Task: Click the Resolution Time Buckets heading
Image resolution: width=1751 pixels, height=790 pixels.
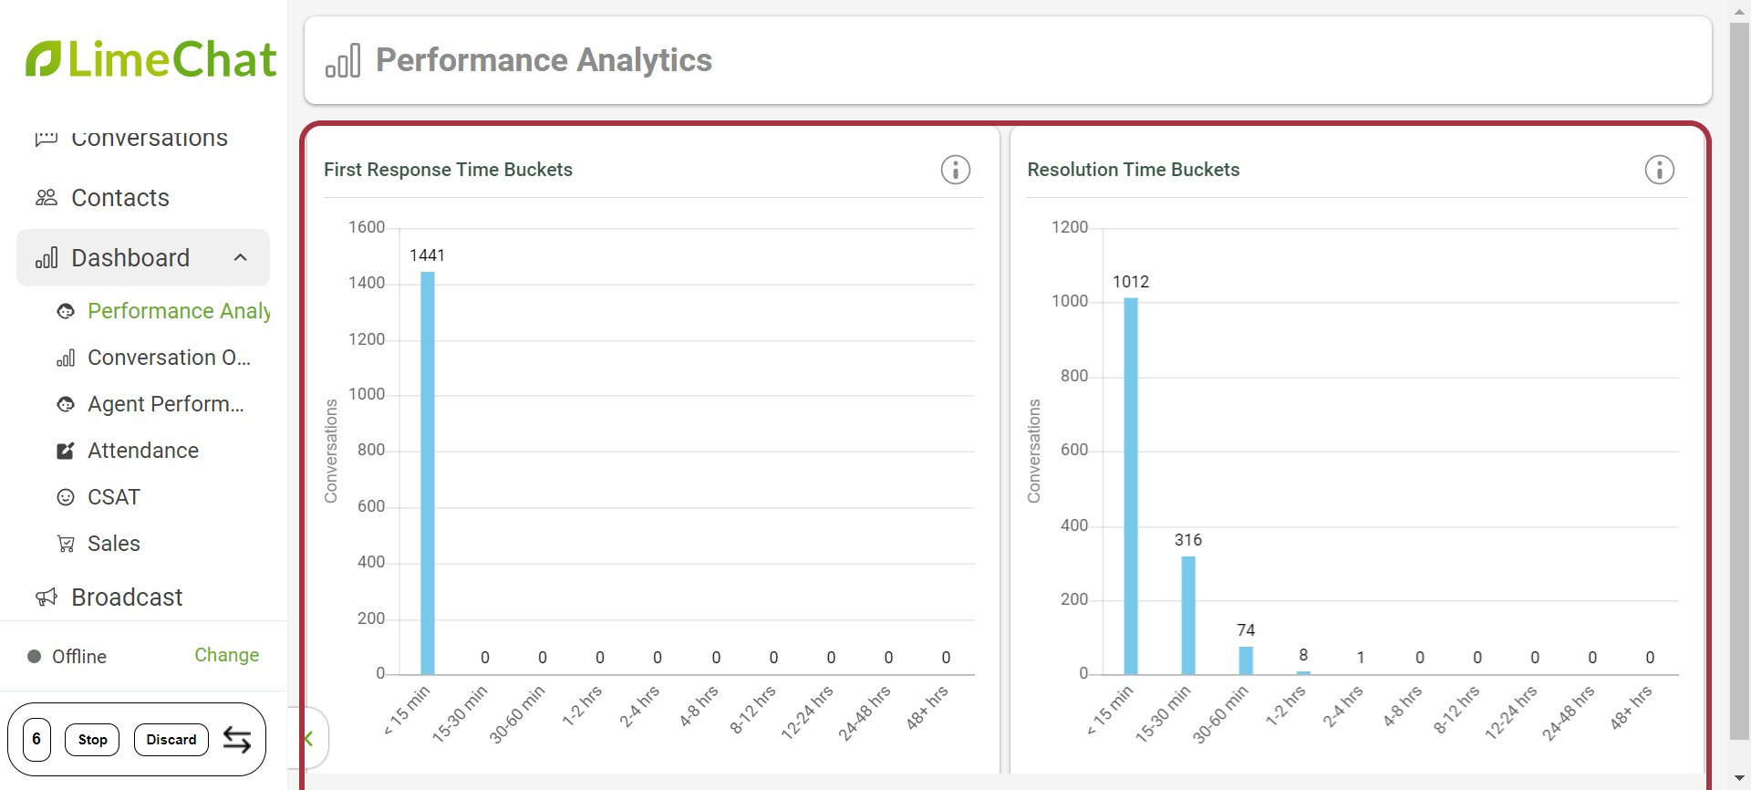Action: click(x=1134, y=170)
